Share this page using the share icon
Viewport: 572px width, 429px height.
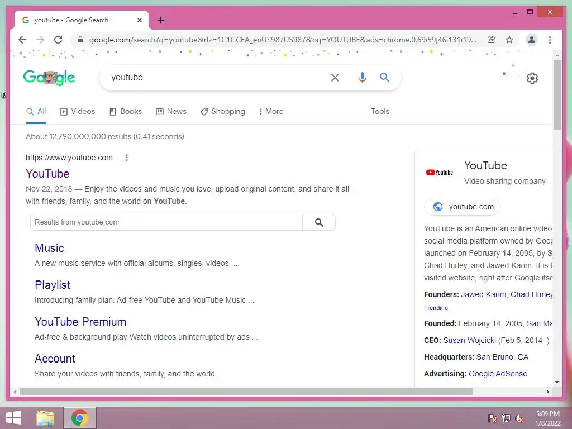click(x=492, y=40)
